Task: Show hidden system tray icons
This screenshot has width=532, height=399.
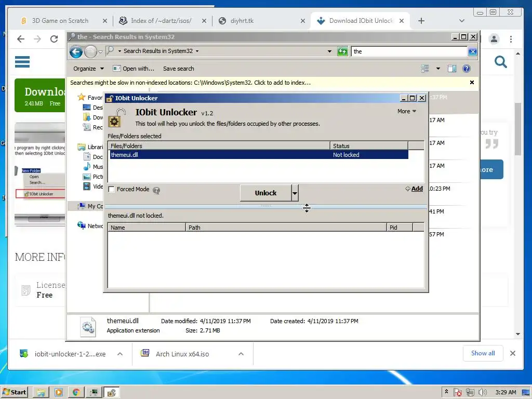Action: 446,392
